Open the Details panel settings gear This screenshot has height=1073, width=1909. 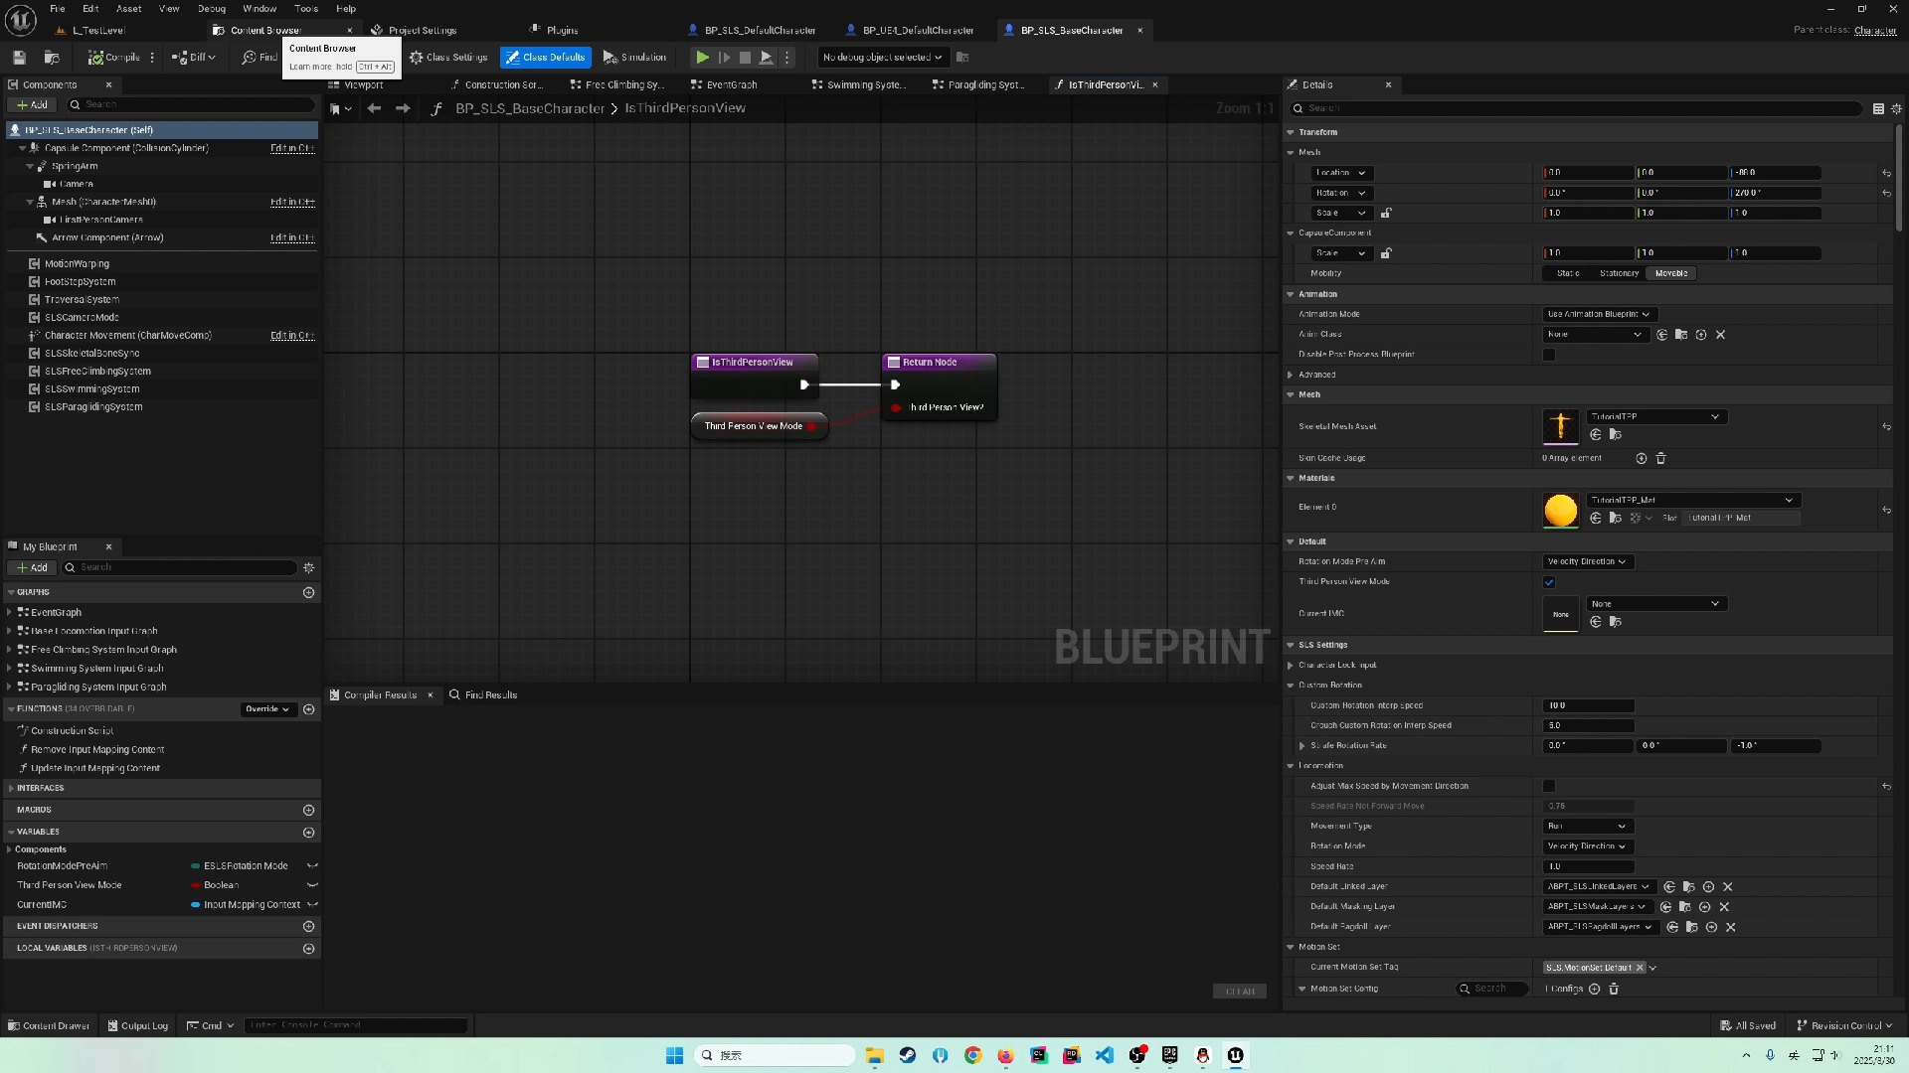click(1896, 108)
